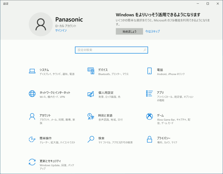Select the アカウント title text
This screenshot has width=223, height=174.
pos(45,115)
